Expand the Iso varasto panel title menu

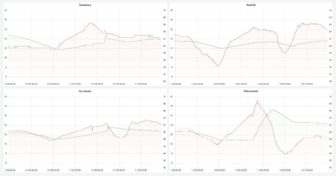85,91
